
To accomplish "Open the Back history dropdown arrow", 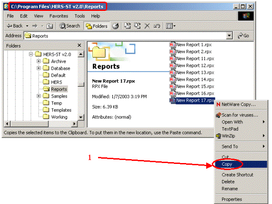I will [27, 26].
